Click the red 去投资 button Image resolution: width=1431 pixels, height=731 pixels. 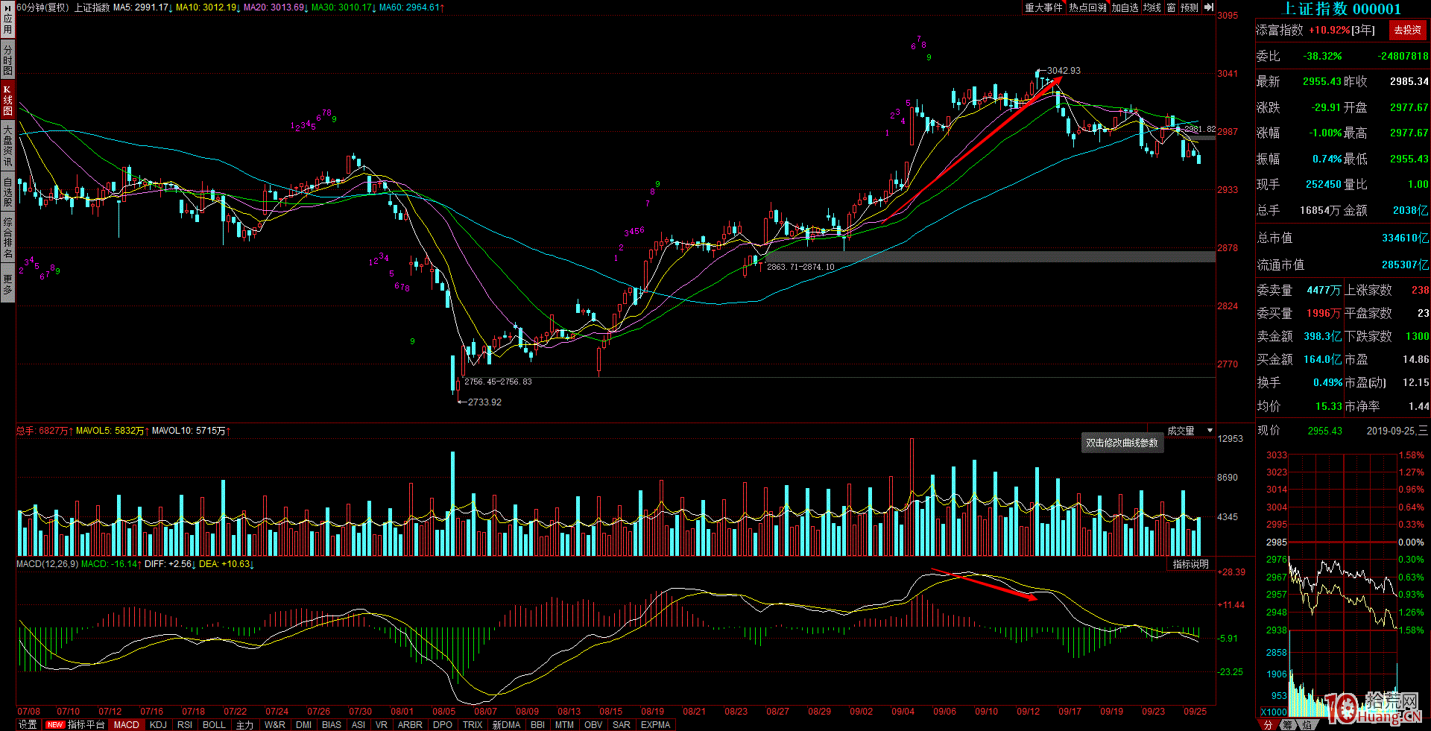1407,30
